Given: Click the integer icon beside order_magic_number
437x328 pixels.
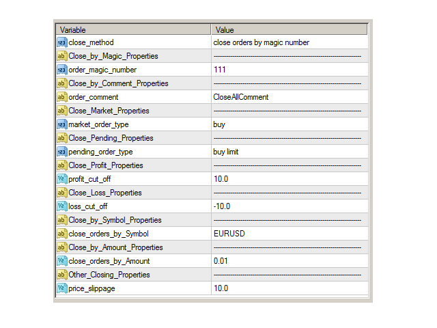Looking at the screenshot, I should 62,70.
